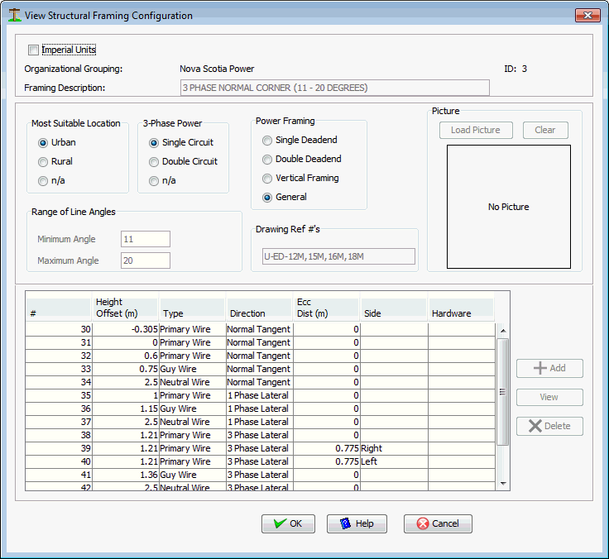Click ecc dist 0 in row 34

click(x=327, y=382)
